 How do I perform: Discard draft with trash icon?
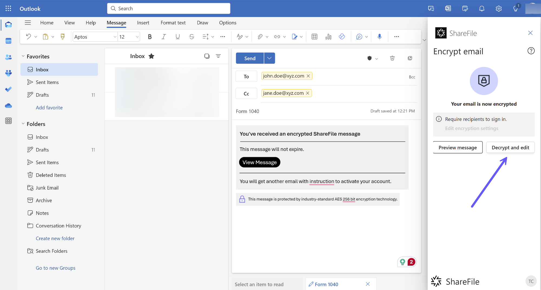392,58
